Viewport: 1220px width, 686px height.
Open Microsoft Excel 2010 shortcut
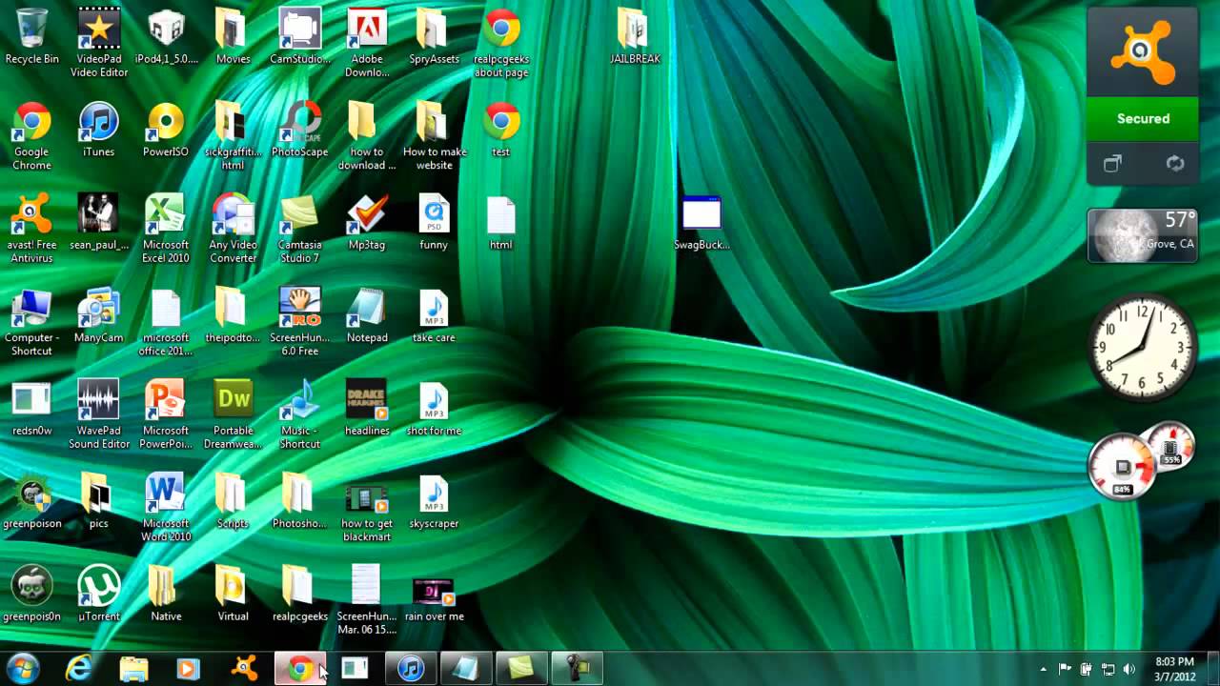click(x=166, y=229)
